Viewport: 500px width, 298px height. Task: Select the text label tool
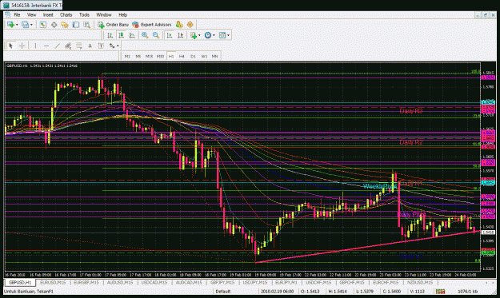tap(101, 46)
